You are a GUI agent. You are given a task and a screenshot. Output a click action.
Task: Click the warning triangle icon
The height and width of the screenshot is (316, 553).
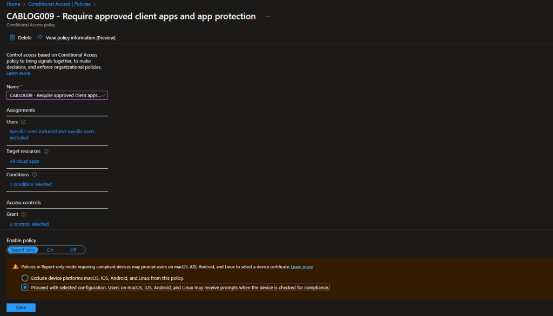pos(16,267)
